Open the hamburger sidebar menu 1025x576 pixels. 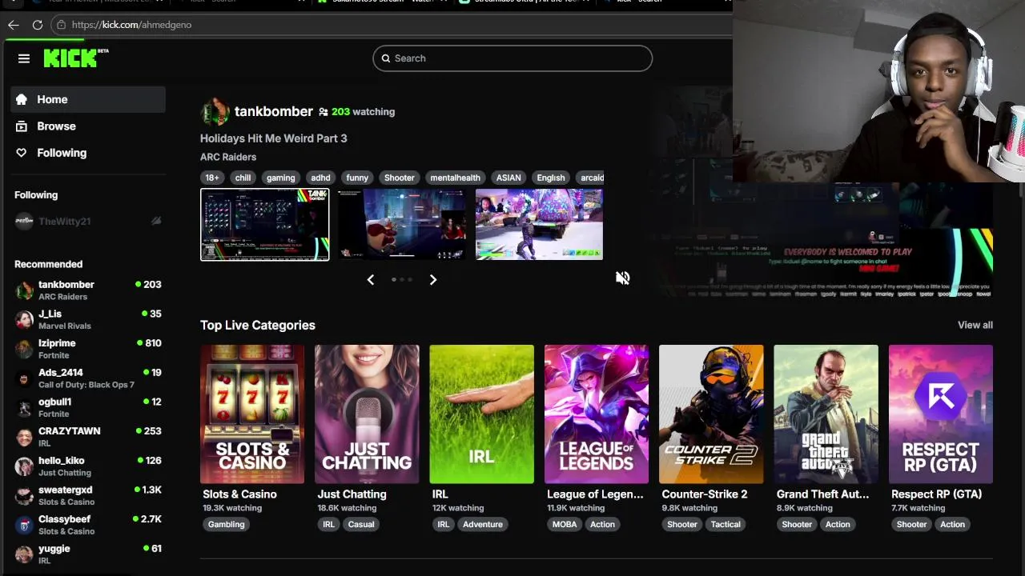coord(24,58)
